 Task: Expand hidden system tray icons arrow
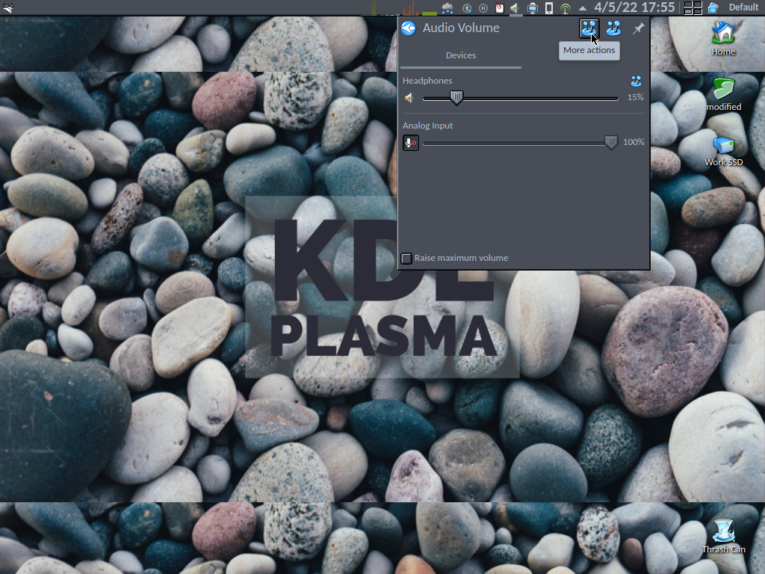[582, 8]
